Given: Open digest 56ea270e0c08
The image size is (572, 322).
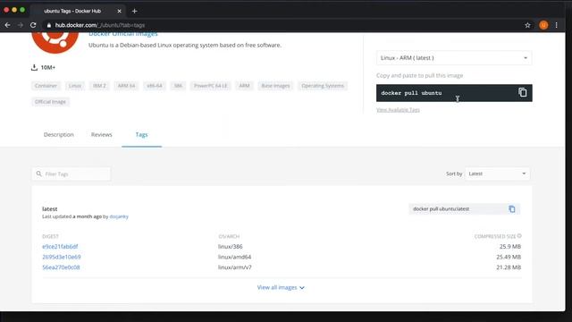Looking at the screenshot, I should [61, 267].
